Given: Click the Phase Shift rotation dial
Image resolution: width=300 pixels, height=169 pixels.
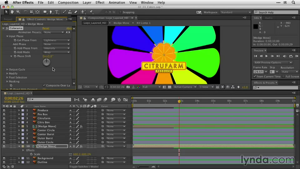Looking at the screenshot, I should 47,63.
